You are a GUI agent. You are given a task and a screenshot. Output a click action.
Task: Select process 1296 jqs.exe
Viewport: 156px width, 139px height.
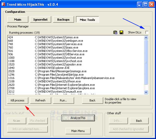(76, 75)
